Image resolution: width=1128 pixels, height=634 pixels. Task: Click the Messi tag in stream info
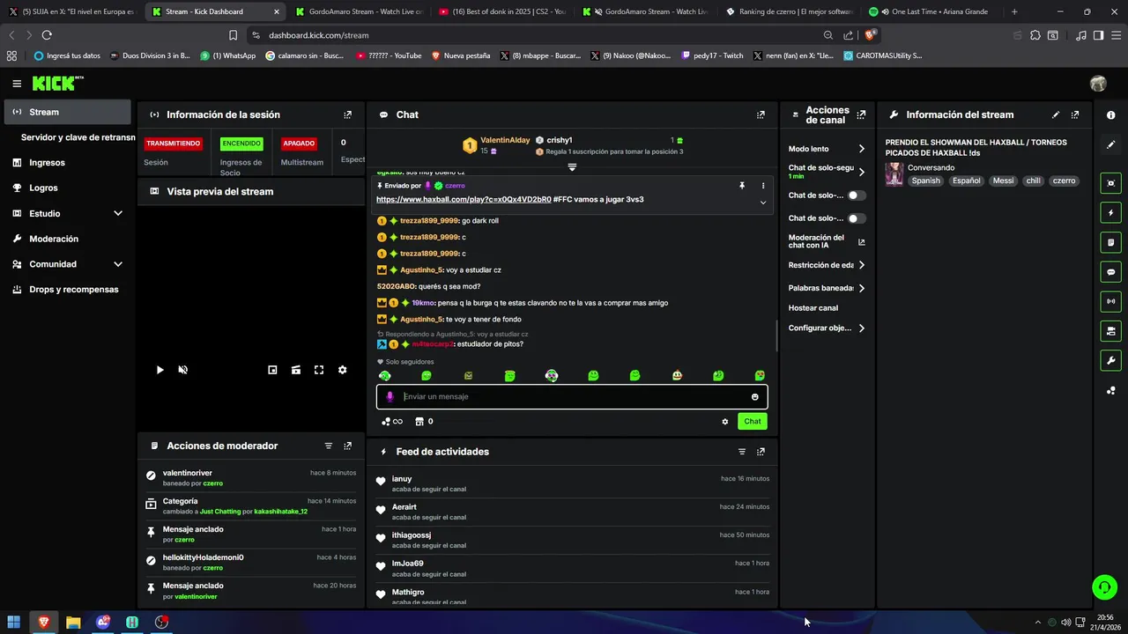coord(1003,181)
